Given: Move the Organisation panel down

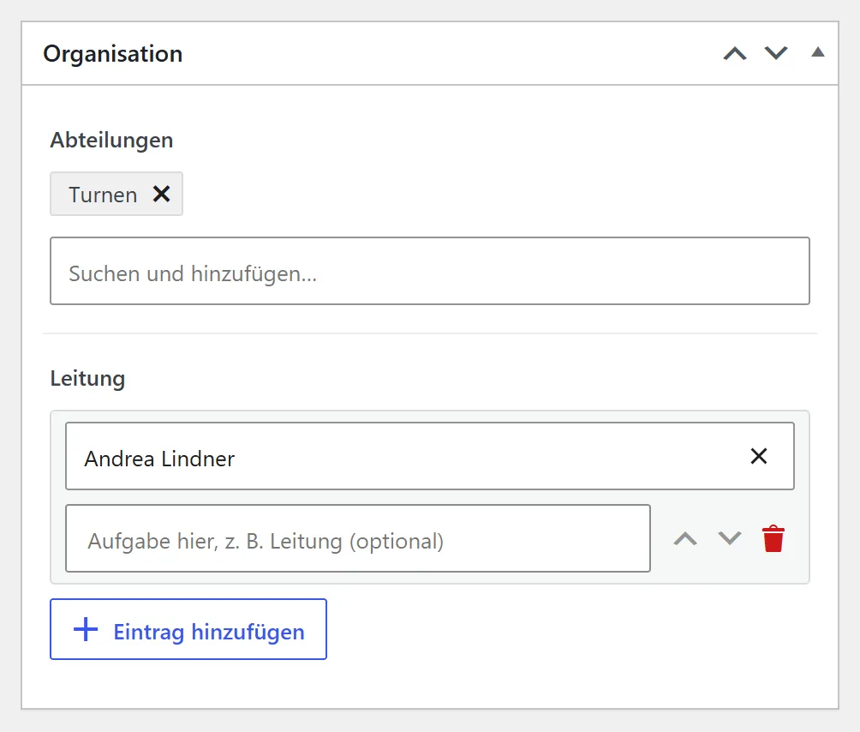Looking at the screenshot, I should pyautogui.click(x=776, y=53).
